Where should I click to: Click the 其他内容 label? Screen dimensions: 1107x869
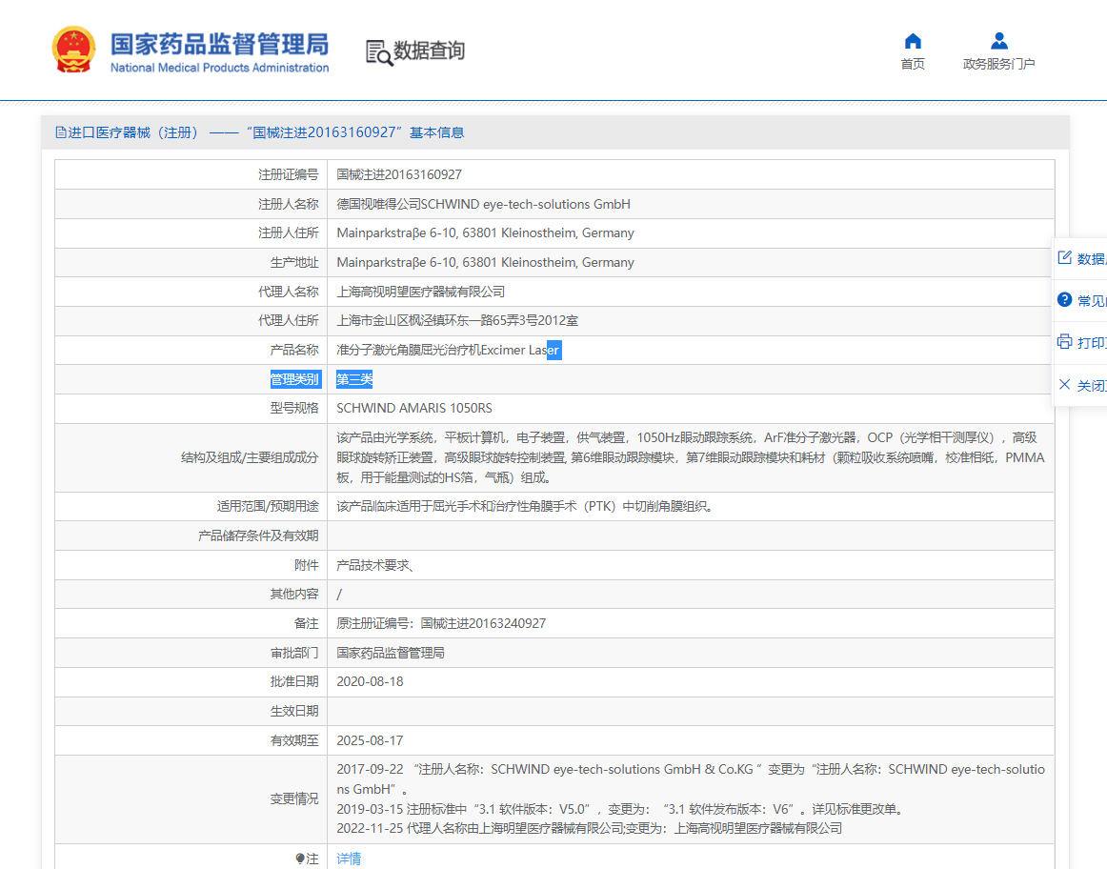[294, 595]
